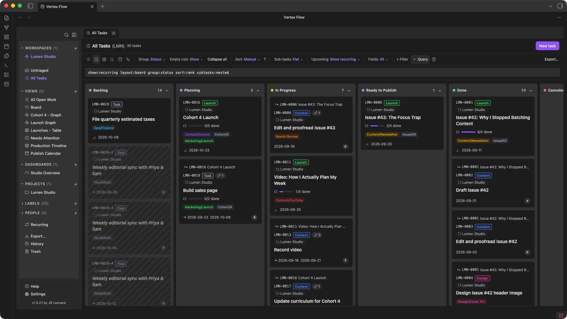Open the dashboard grid icon in the activity bar
Screen dimensions: 567x319
click(x=6, y=37)
